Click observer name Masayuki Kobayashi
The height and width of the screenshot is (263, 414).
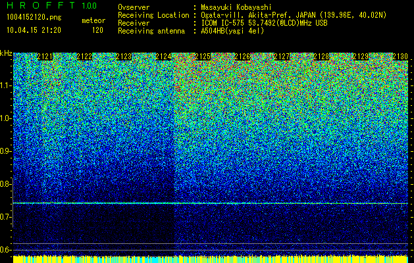[236, 8]
